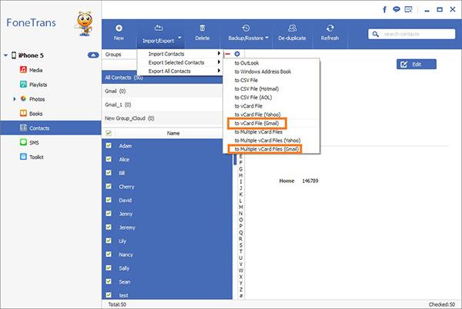The image size is (462, 309).
Task: Click the New contact icon
Action: click(119, 28)
